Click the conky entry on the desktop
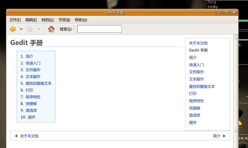Viewport: 248px width, 148px height. [x=213, y=7]
